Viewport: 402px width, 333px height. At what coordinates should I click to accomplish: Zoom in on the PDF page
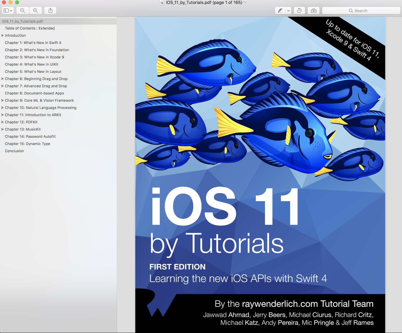pyautogui.click(x=35, y=11)
